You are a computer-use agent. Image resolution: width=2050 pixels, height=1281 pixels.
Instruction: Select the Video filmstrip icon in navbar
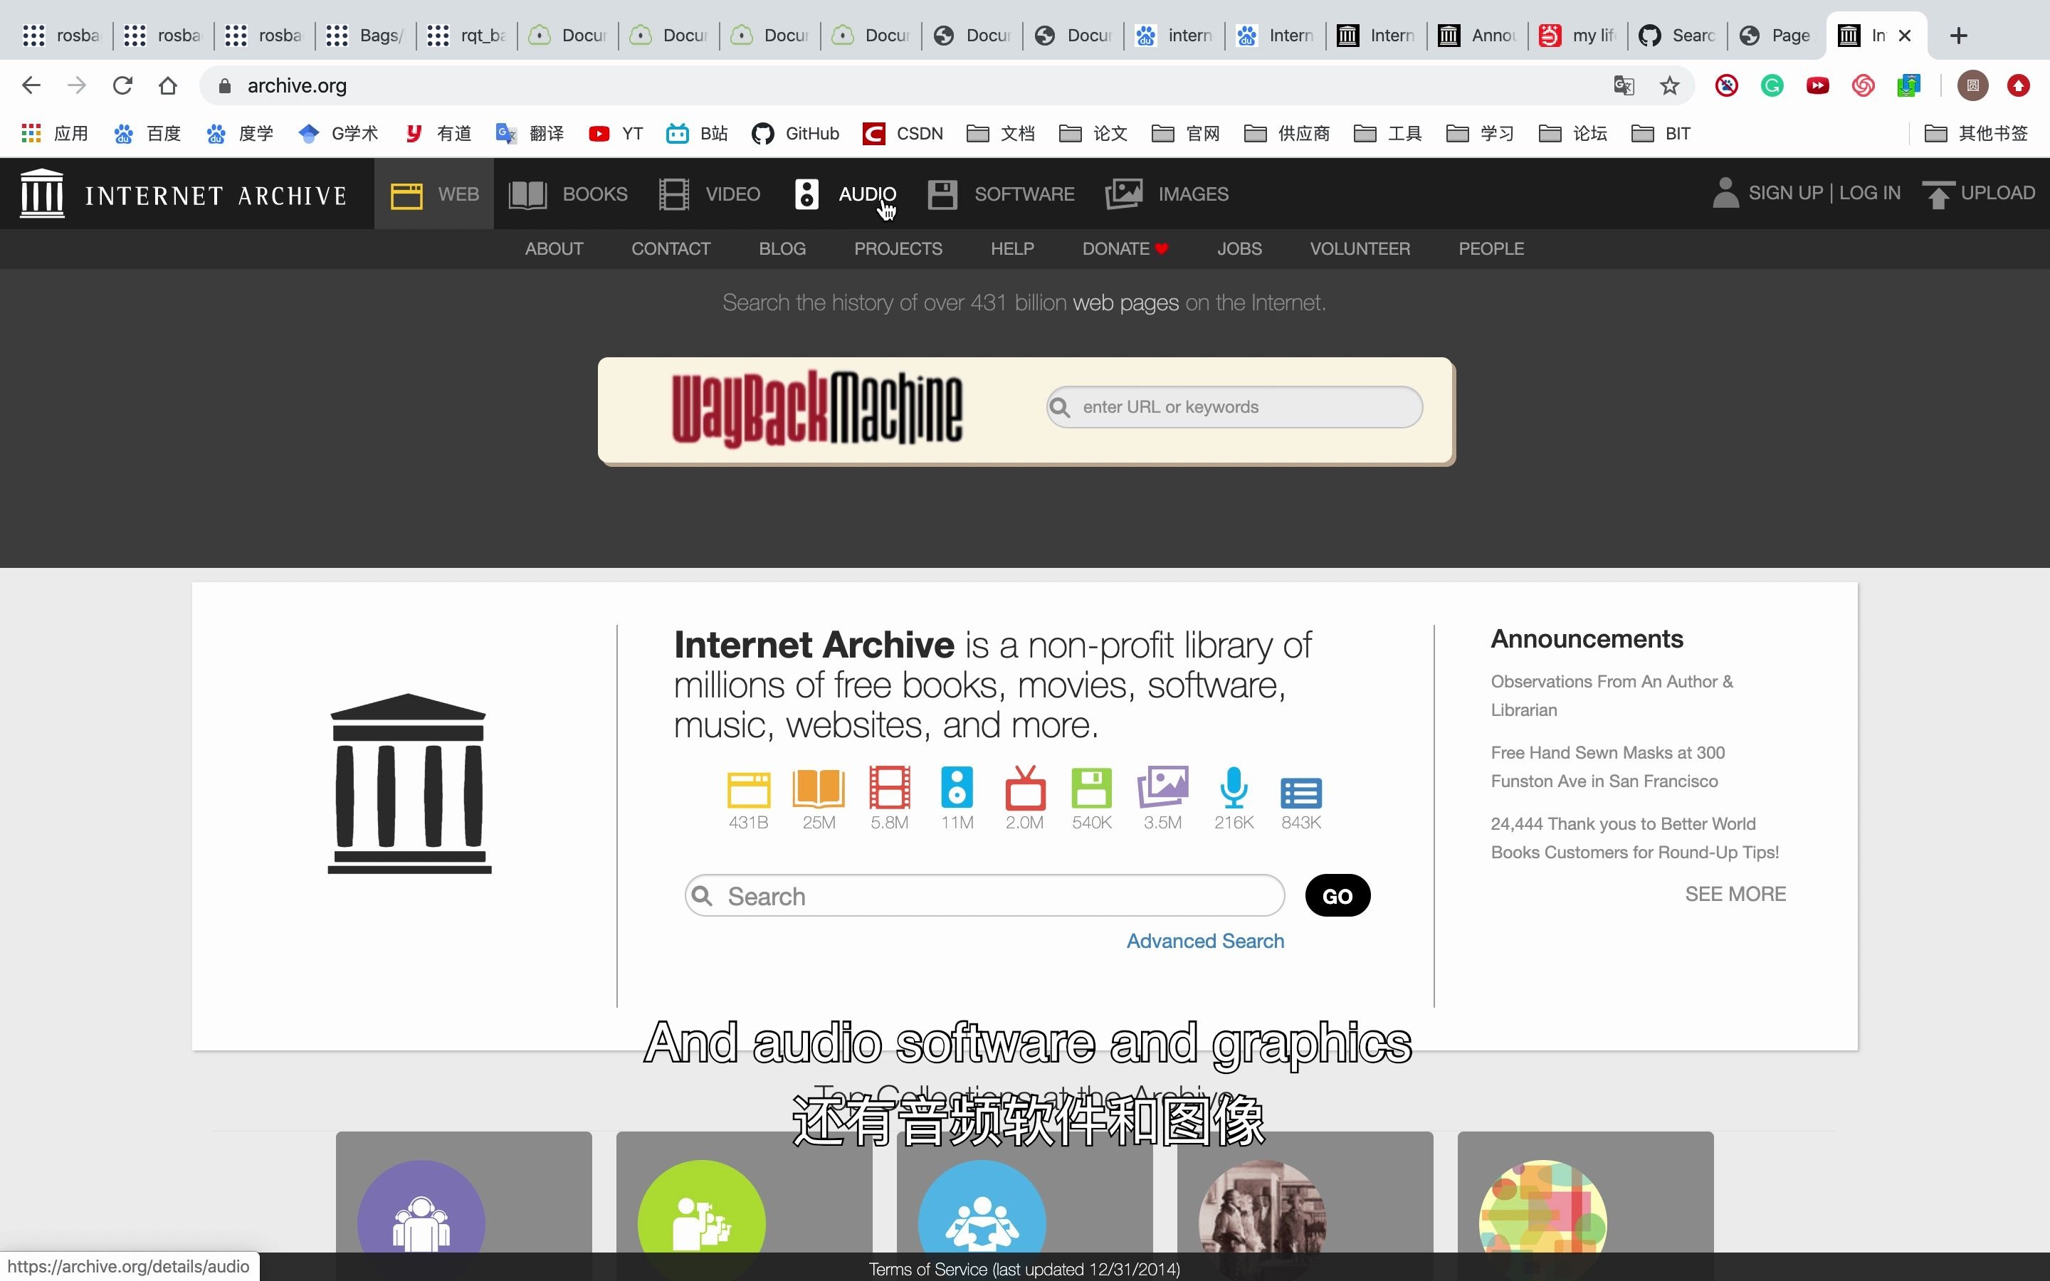673,194
